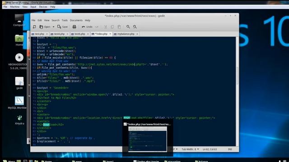The height and width of the screenshot is (162, 289).
Task: Open VirtualBox Help menu
Action: (x=53, y=7)
